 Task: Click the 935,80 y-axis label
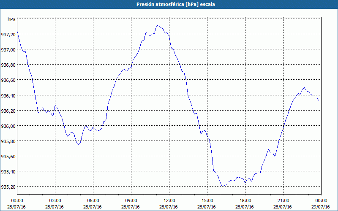click(x=8, y=141)
